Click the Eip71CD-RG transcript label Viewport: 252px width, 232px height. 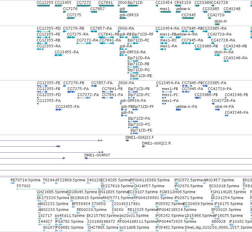pos(139,70)
